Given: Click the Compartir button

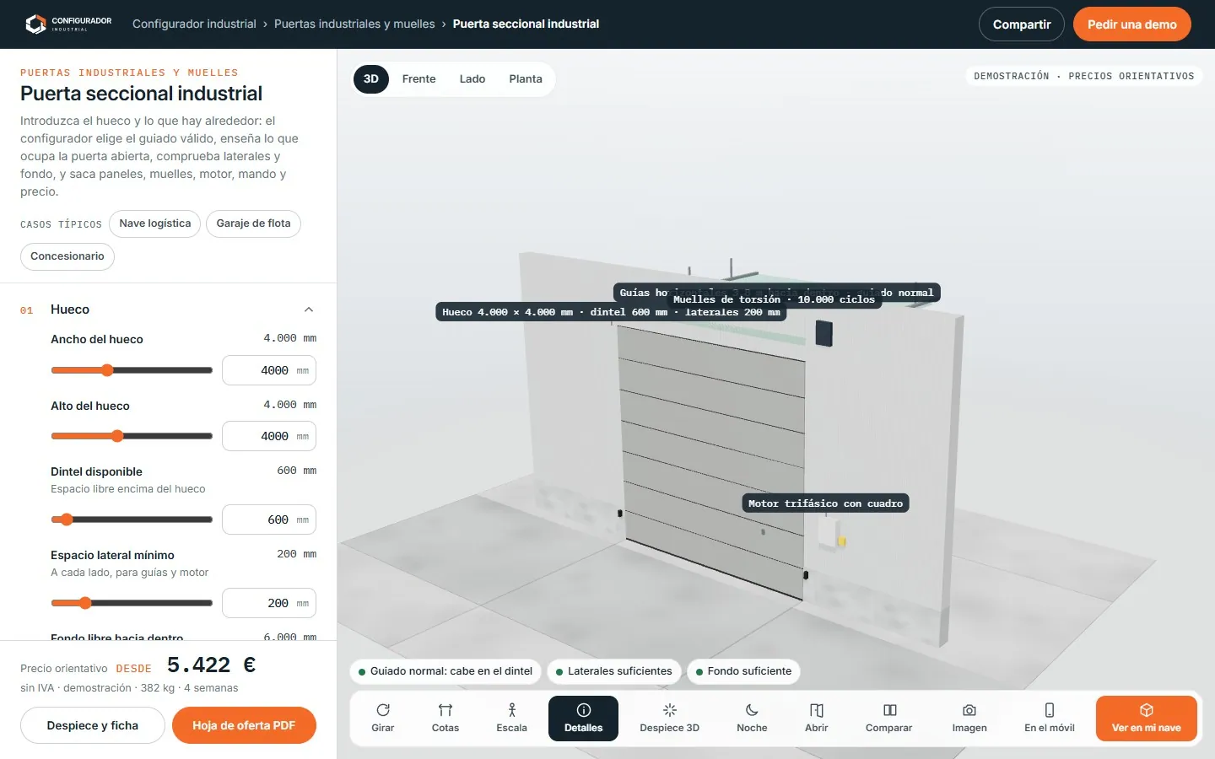Looking at the screenshot, I should tap(1022, 24).
